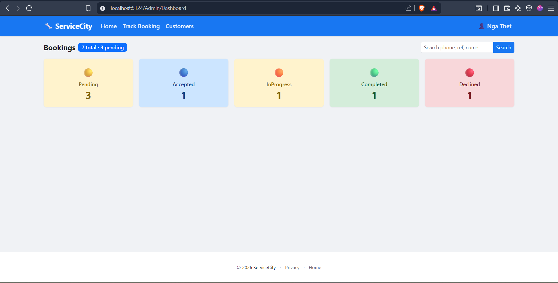
Task: Click the Pending card label
Action: [x=88, y=84]
